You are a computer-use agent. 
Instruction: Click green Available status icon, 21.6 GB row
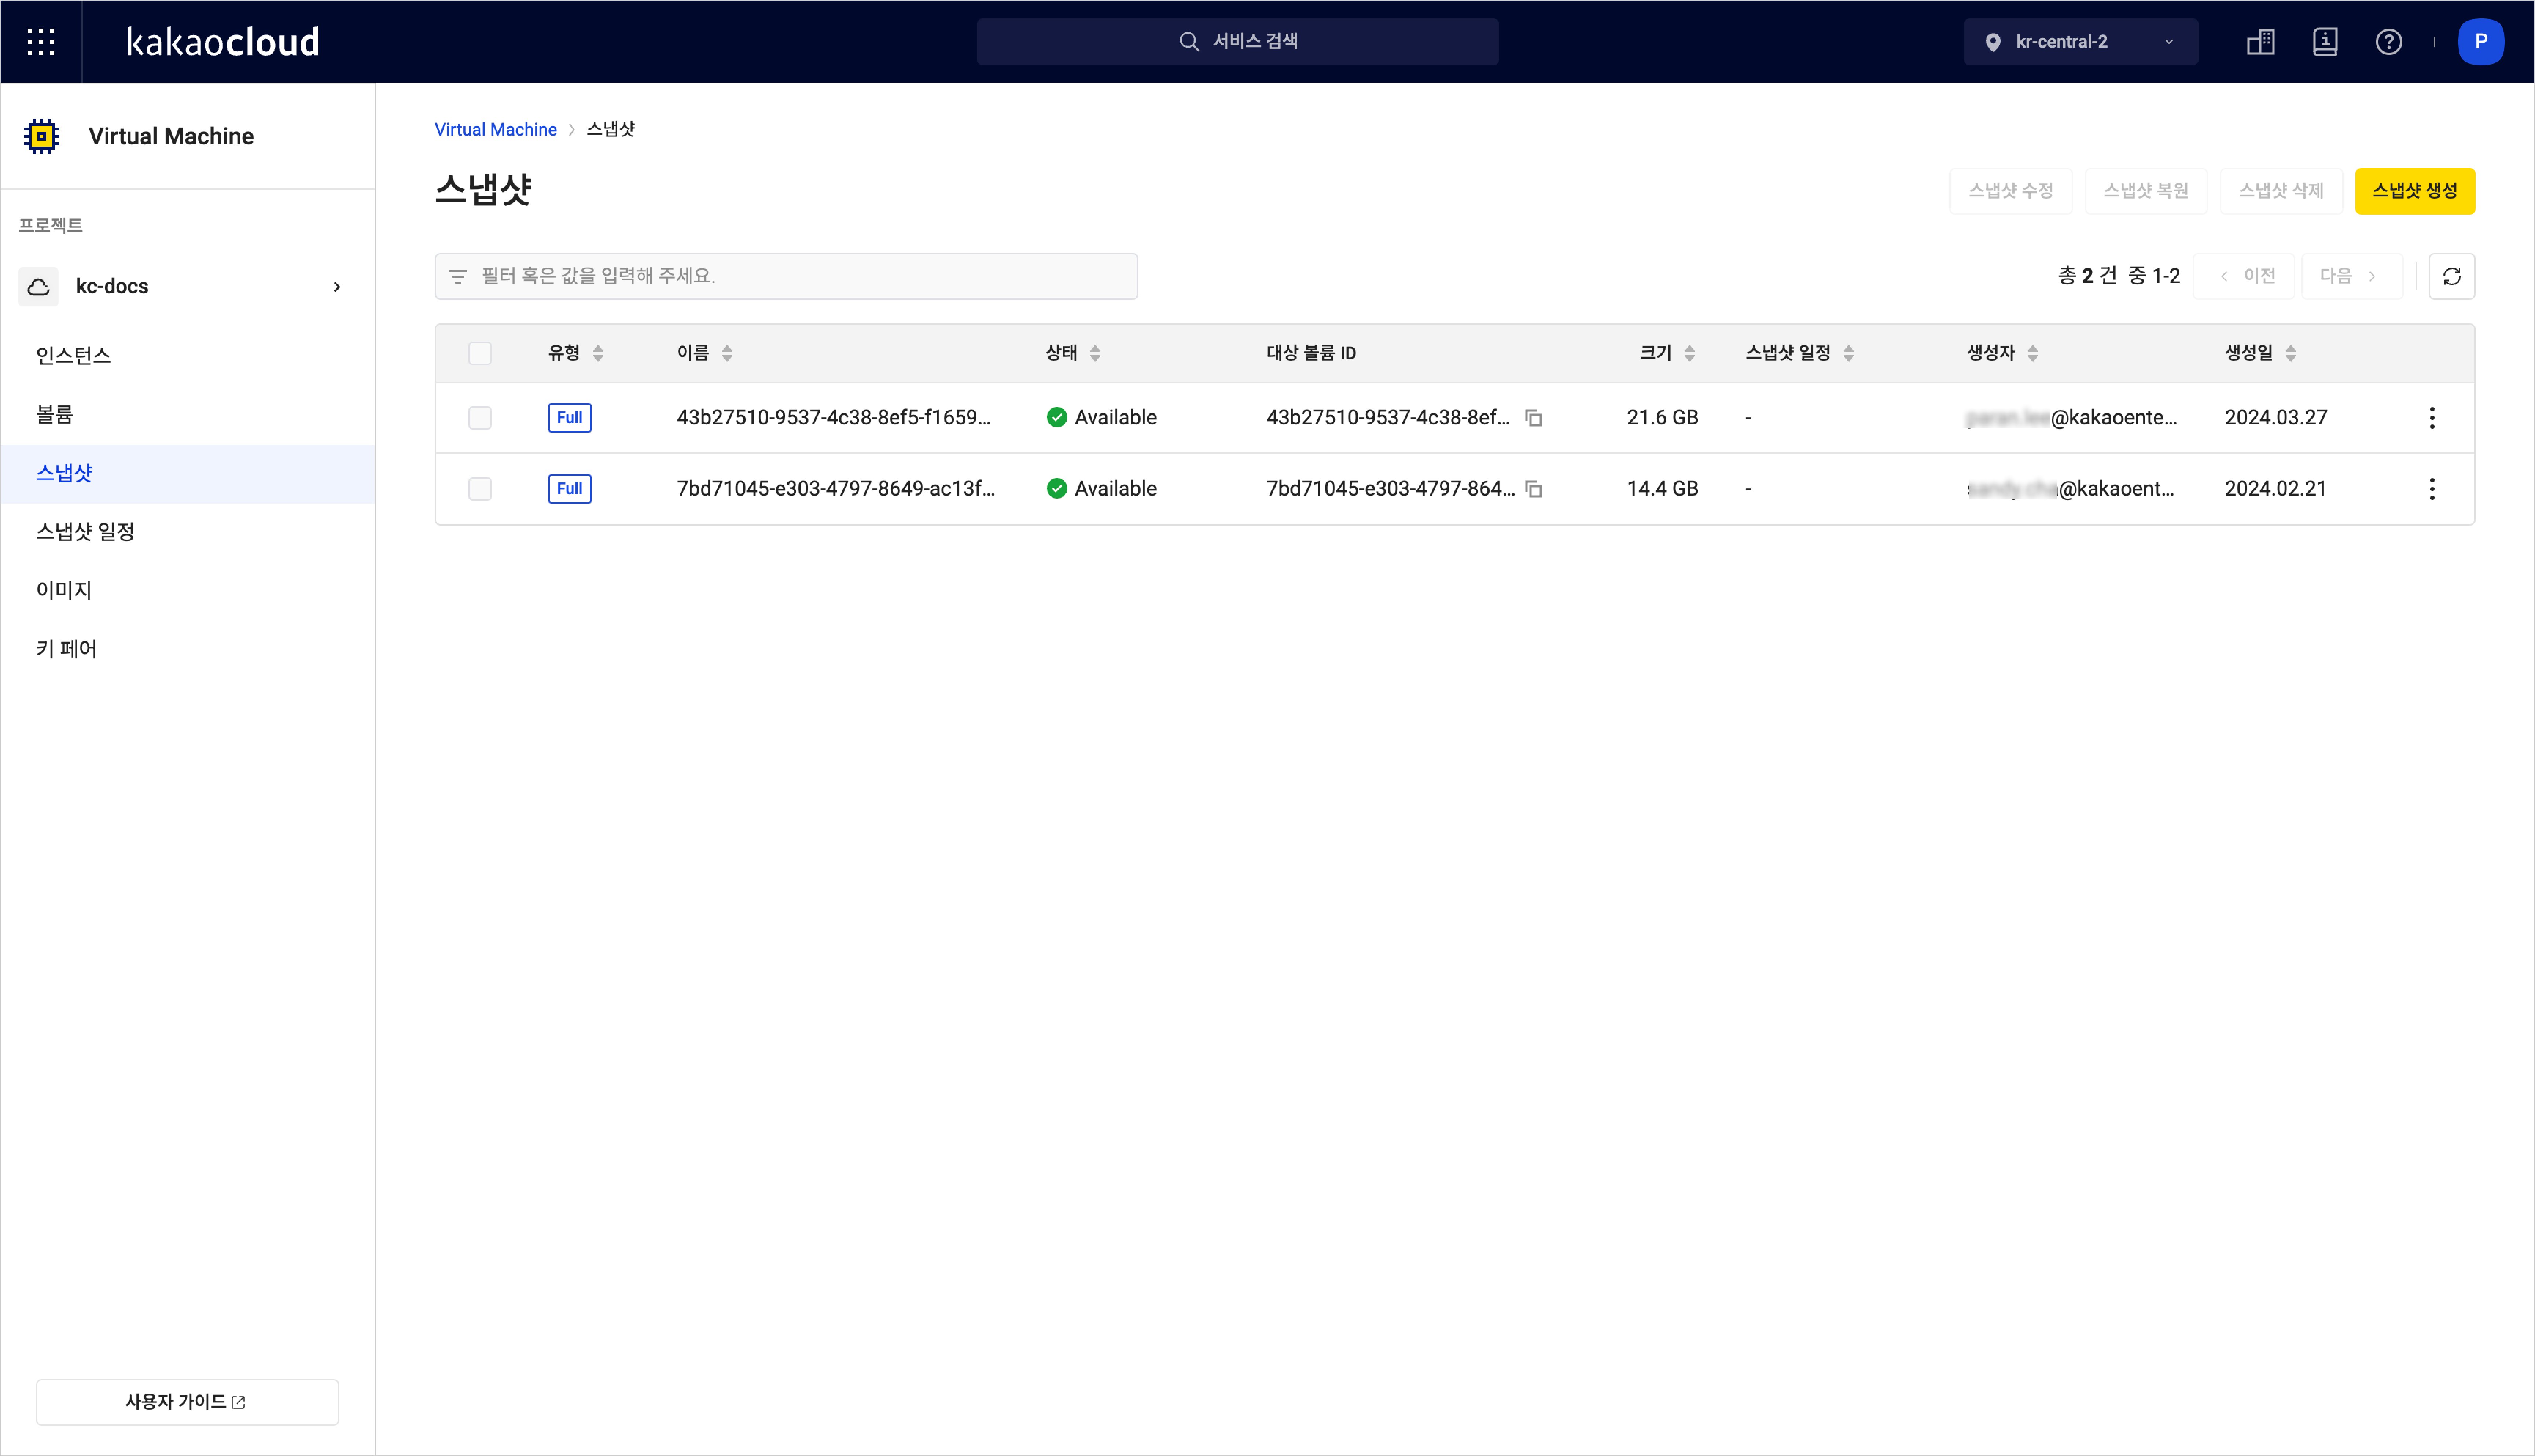coord(1057,418)
